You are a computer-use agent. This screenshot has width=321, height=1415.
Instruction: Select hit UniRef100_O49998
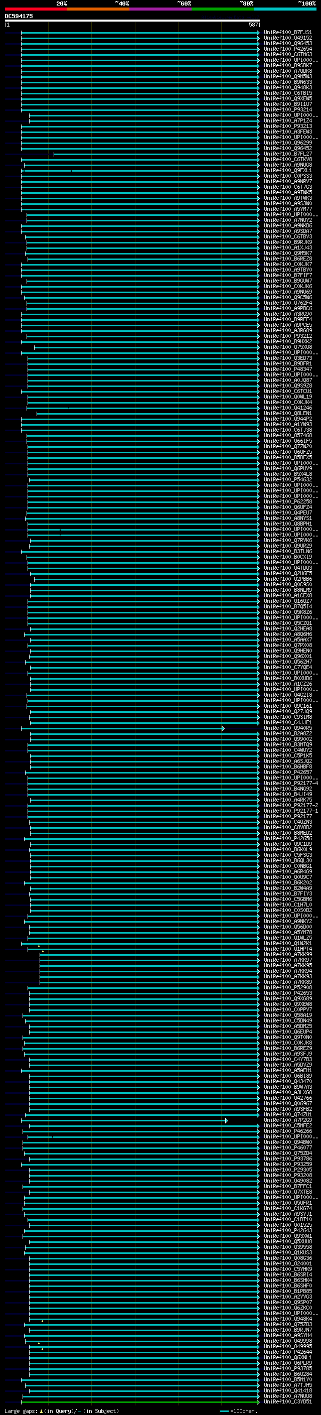click(x=287, y=1340)
